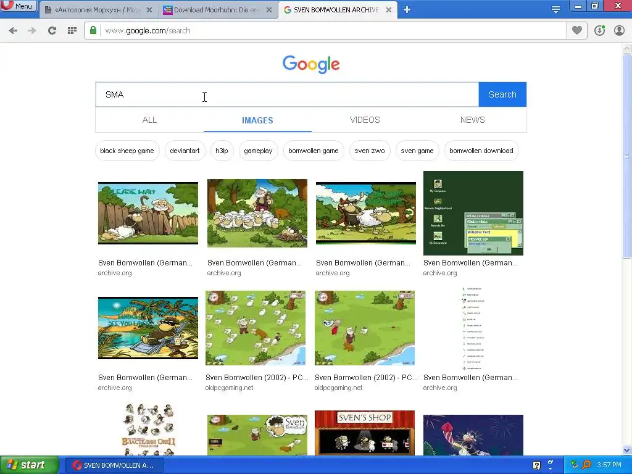Filter by sven game chip
632x474 pixels.
[x=417, y=151]
